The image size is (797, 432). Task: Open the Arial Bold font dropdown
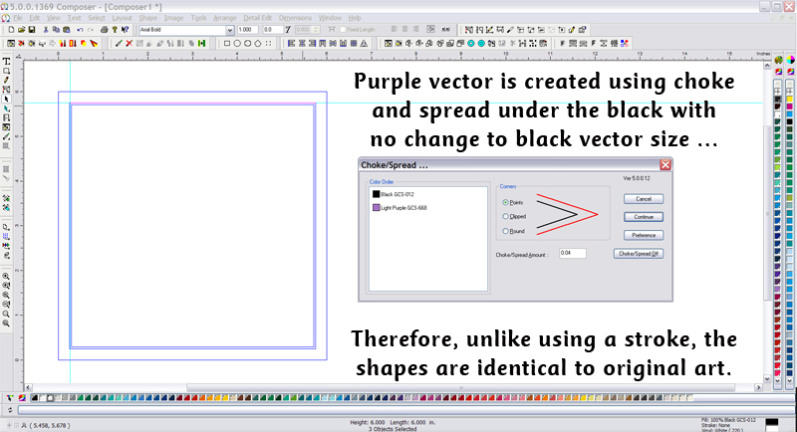[230, 30]
